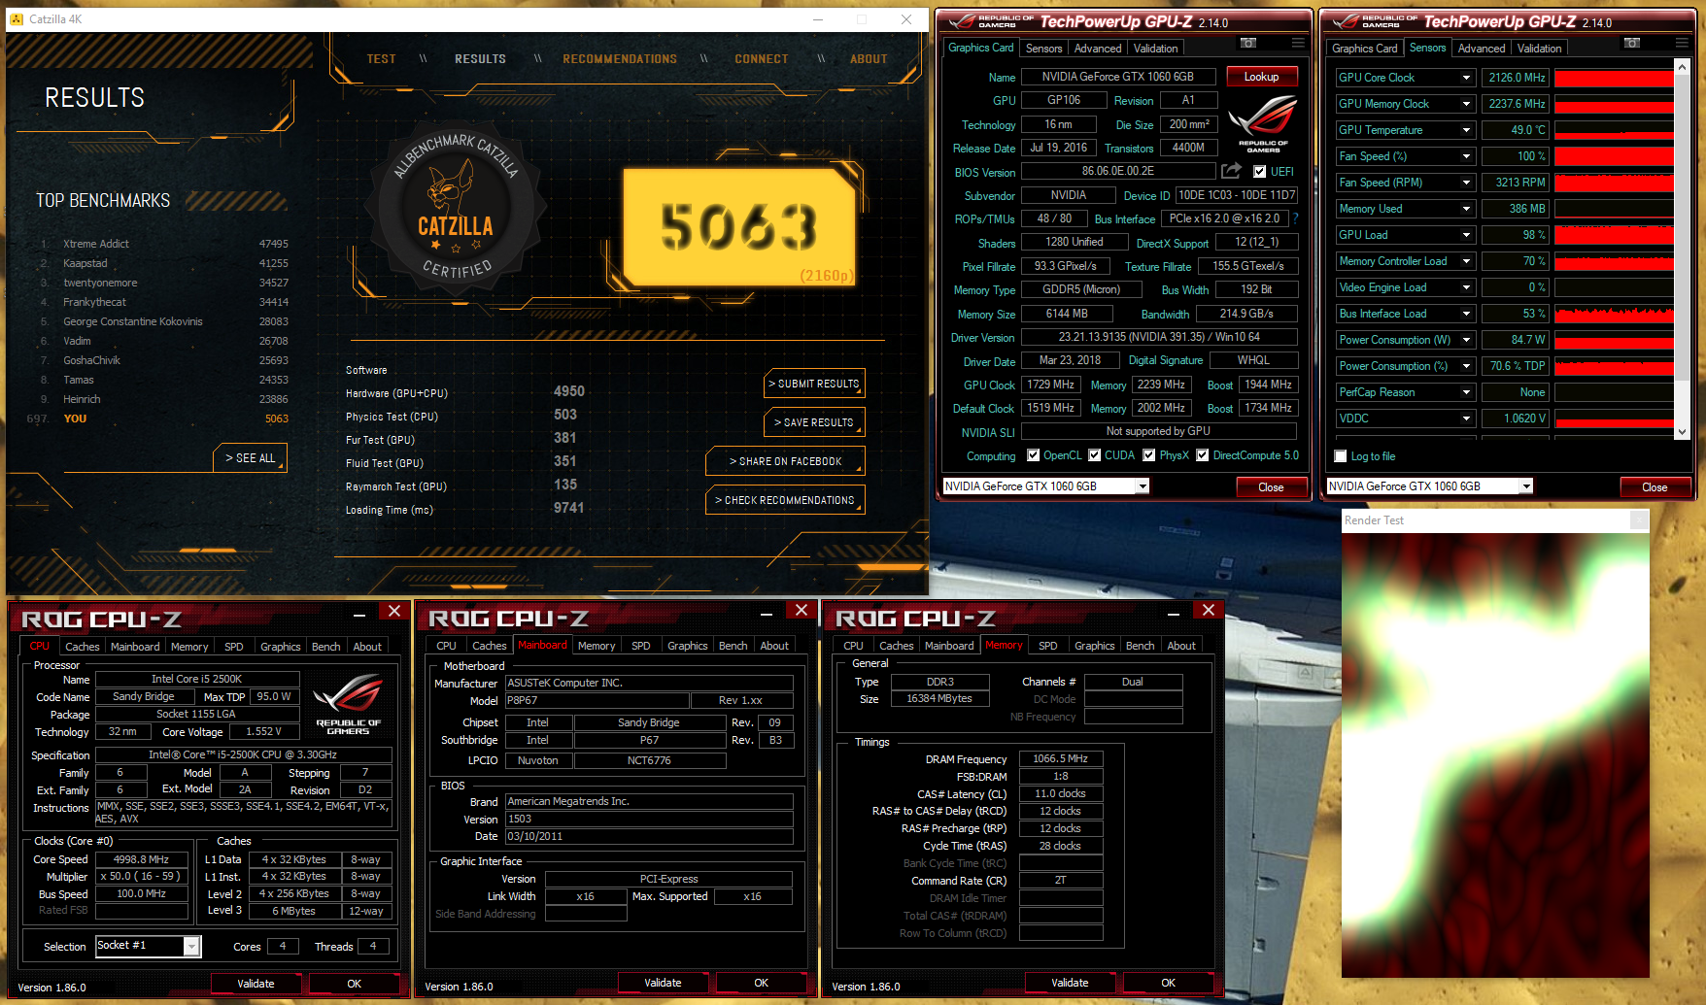Select 'Frankythecat' leaderboard row
The image size is (1706, 1005).
point(163,302)
